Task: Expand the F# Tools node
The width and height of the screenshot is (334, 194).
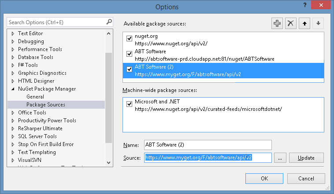Action: coord(13,65)
